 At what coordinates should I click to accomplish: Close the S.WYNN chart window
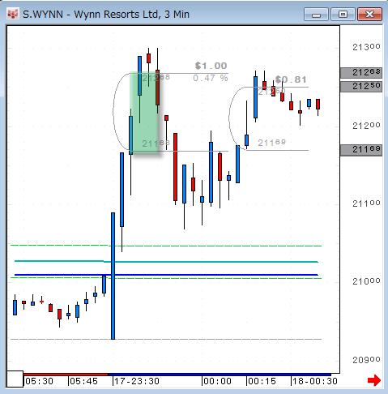[369, 15]
